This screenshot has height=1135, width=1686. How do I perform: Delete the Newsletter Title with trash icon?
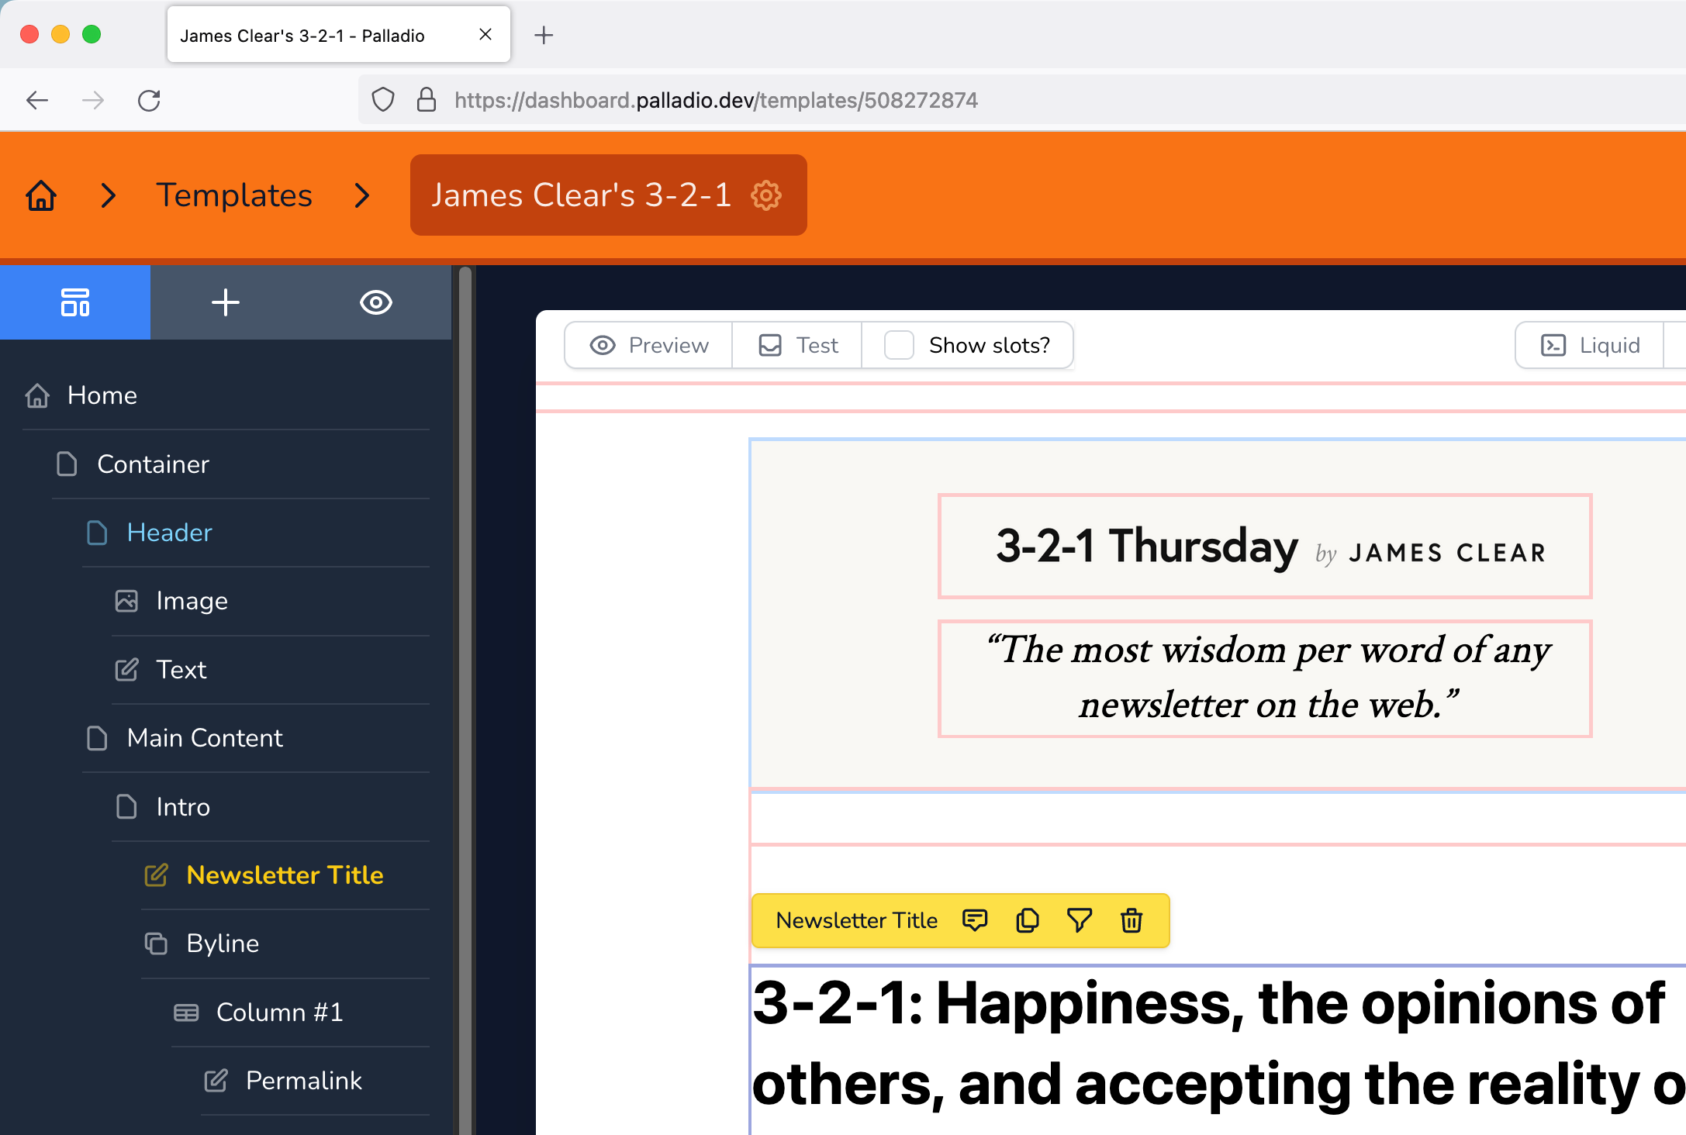click(x=1131, y=920)
